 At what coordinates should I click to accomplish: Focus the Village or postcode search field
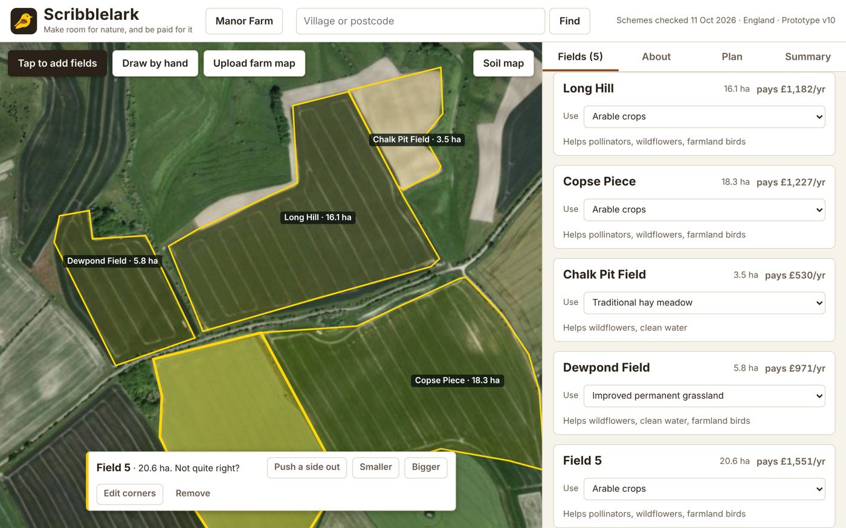(421, 21)
